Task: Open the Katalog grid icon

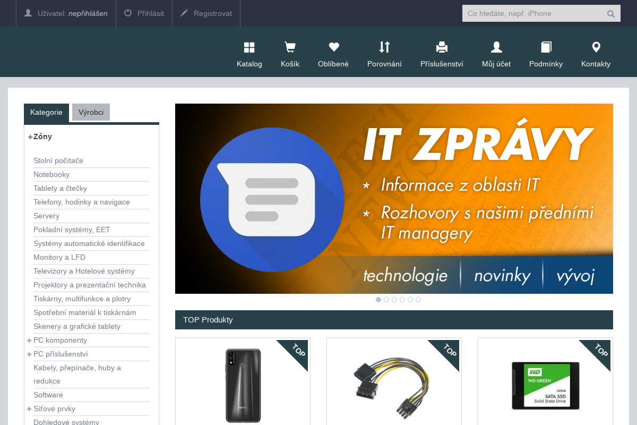Action: pos(249,47)
